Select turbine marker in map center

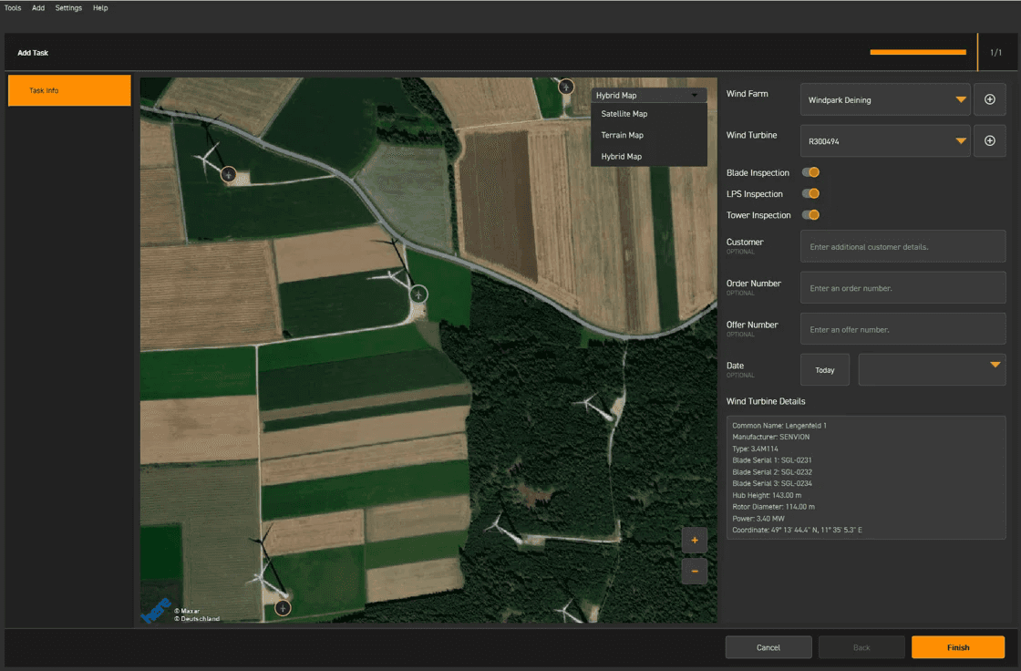pyautogui.click(x=418, y=294)
